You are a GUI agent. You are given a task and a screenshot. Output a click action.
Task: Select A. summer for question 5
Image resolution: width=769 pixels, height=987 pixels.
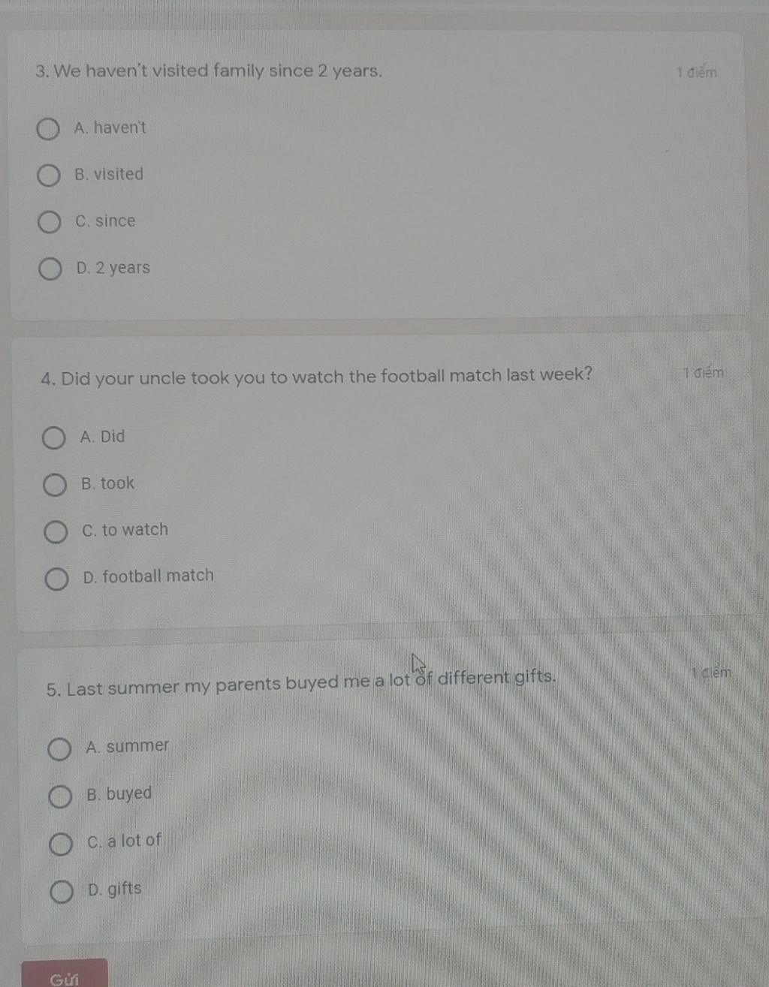[59, 748]
